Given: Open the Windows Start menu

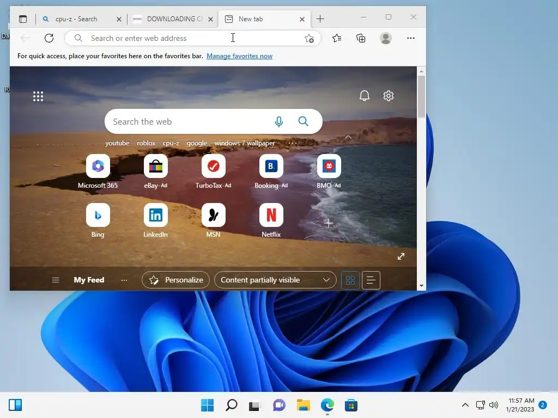Looking at the screenshot, I should coord(208,405).
